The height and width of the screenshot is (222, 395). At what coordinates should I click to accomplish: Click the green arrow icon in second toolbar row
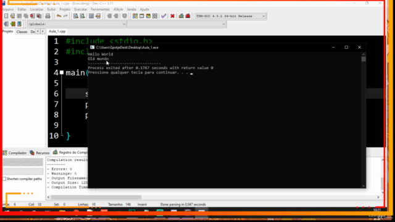click(x=12, y=24)
